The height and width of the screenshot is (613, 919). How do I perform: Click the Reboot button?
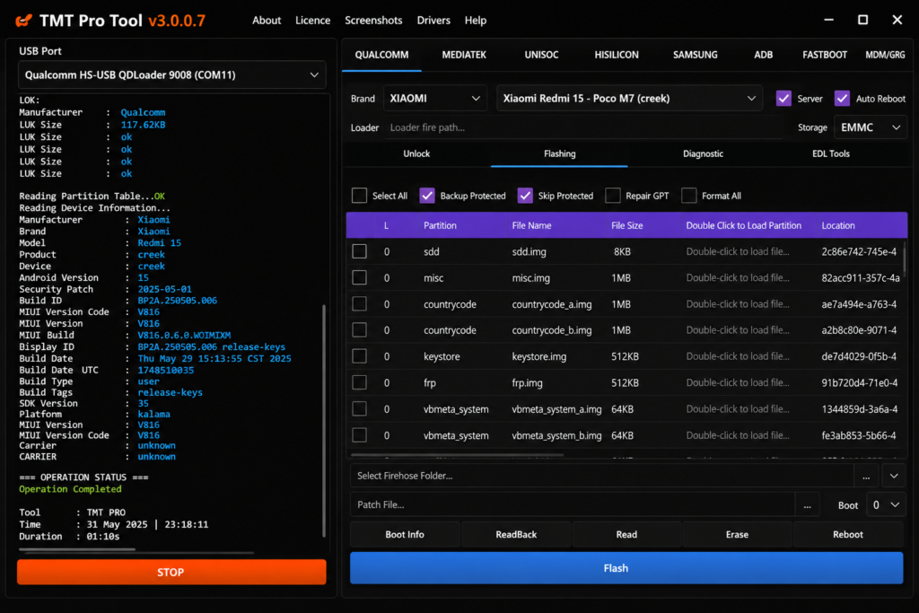pos(847,535)
